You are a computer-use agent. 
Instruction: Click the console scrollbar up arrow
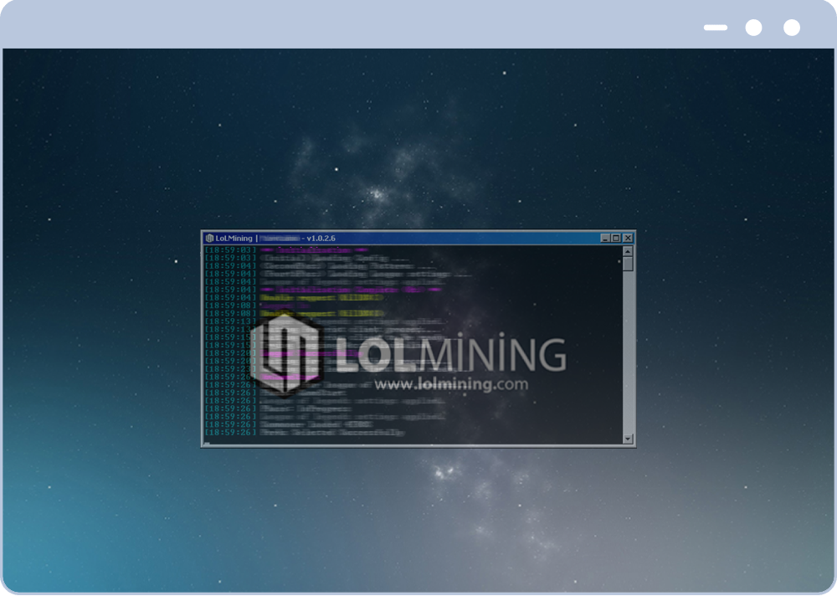pyautogui.click(x=628, y=251)
